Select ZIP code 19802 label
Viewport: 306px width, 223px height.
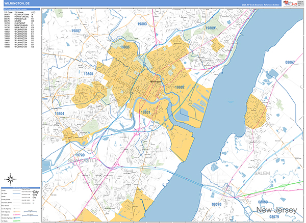click(x=180, y=87)
